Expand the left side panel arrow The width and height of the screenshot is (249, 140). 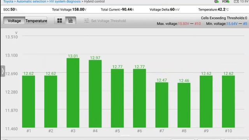(3, 71)
